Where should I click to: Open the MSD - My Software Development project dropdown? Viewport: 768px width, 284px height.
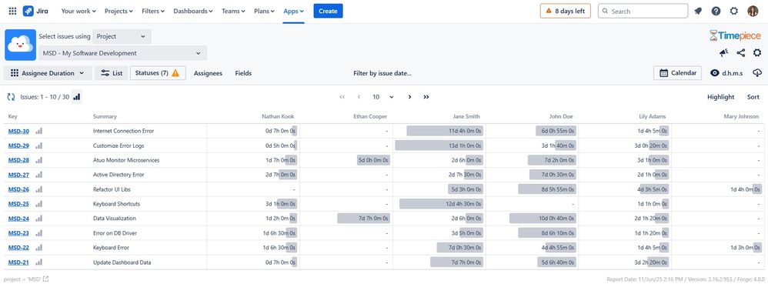click(x=122, y=53)
